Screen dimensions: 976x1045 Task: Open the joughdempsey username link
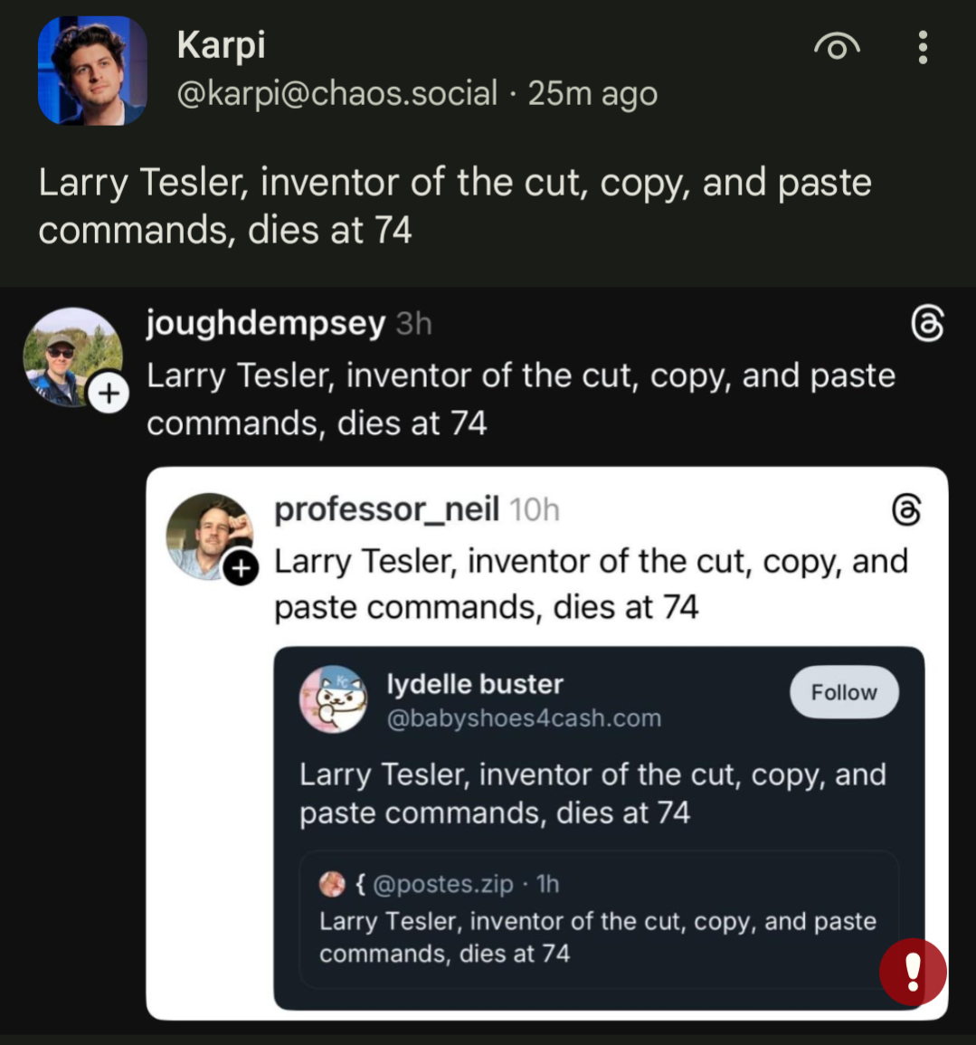(266, 323)
